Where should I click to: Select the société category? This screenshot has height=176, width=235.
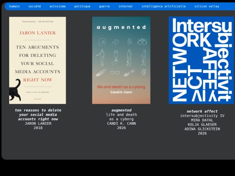[35, 6]
